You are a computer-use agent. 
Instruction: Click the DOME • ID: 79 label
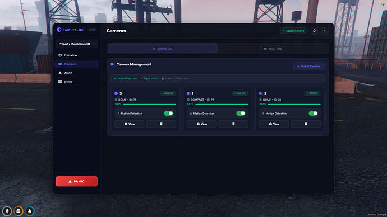point(272,100)
